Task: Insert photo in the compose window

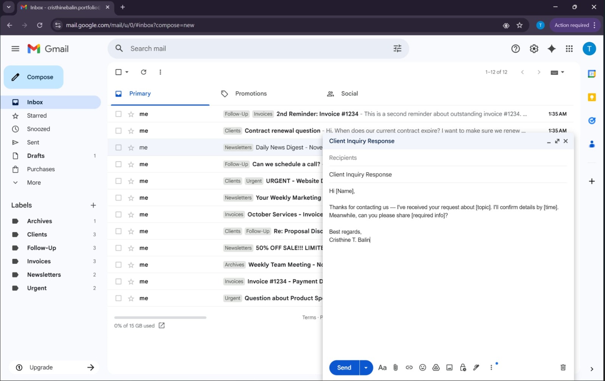Action: (449, 367)
